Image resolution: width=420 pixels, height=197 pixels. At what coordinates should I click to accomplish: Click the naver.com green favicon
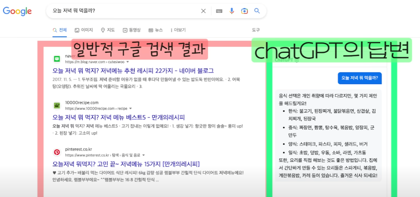click(x=57, y=59)
